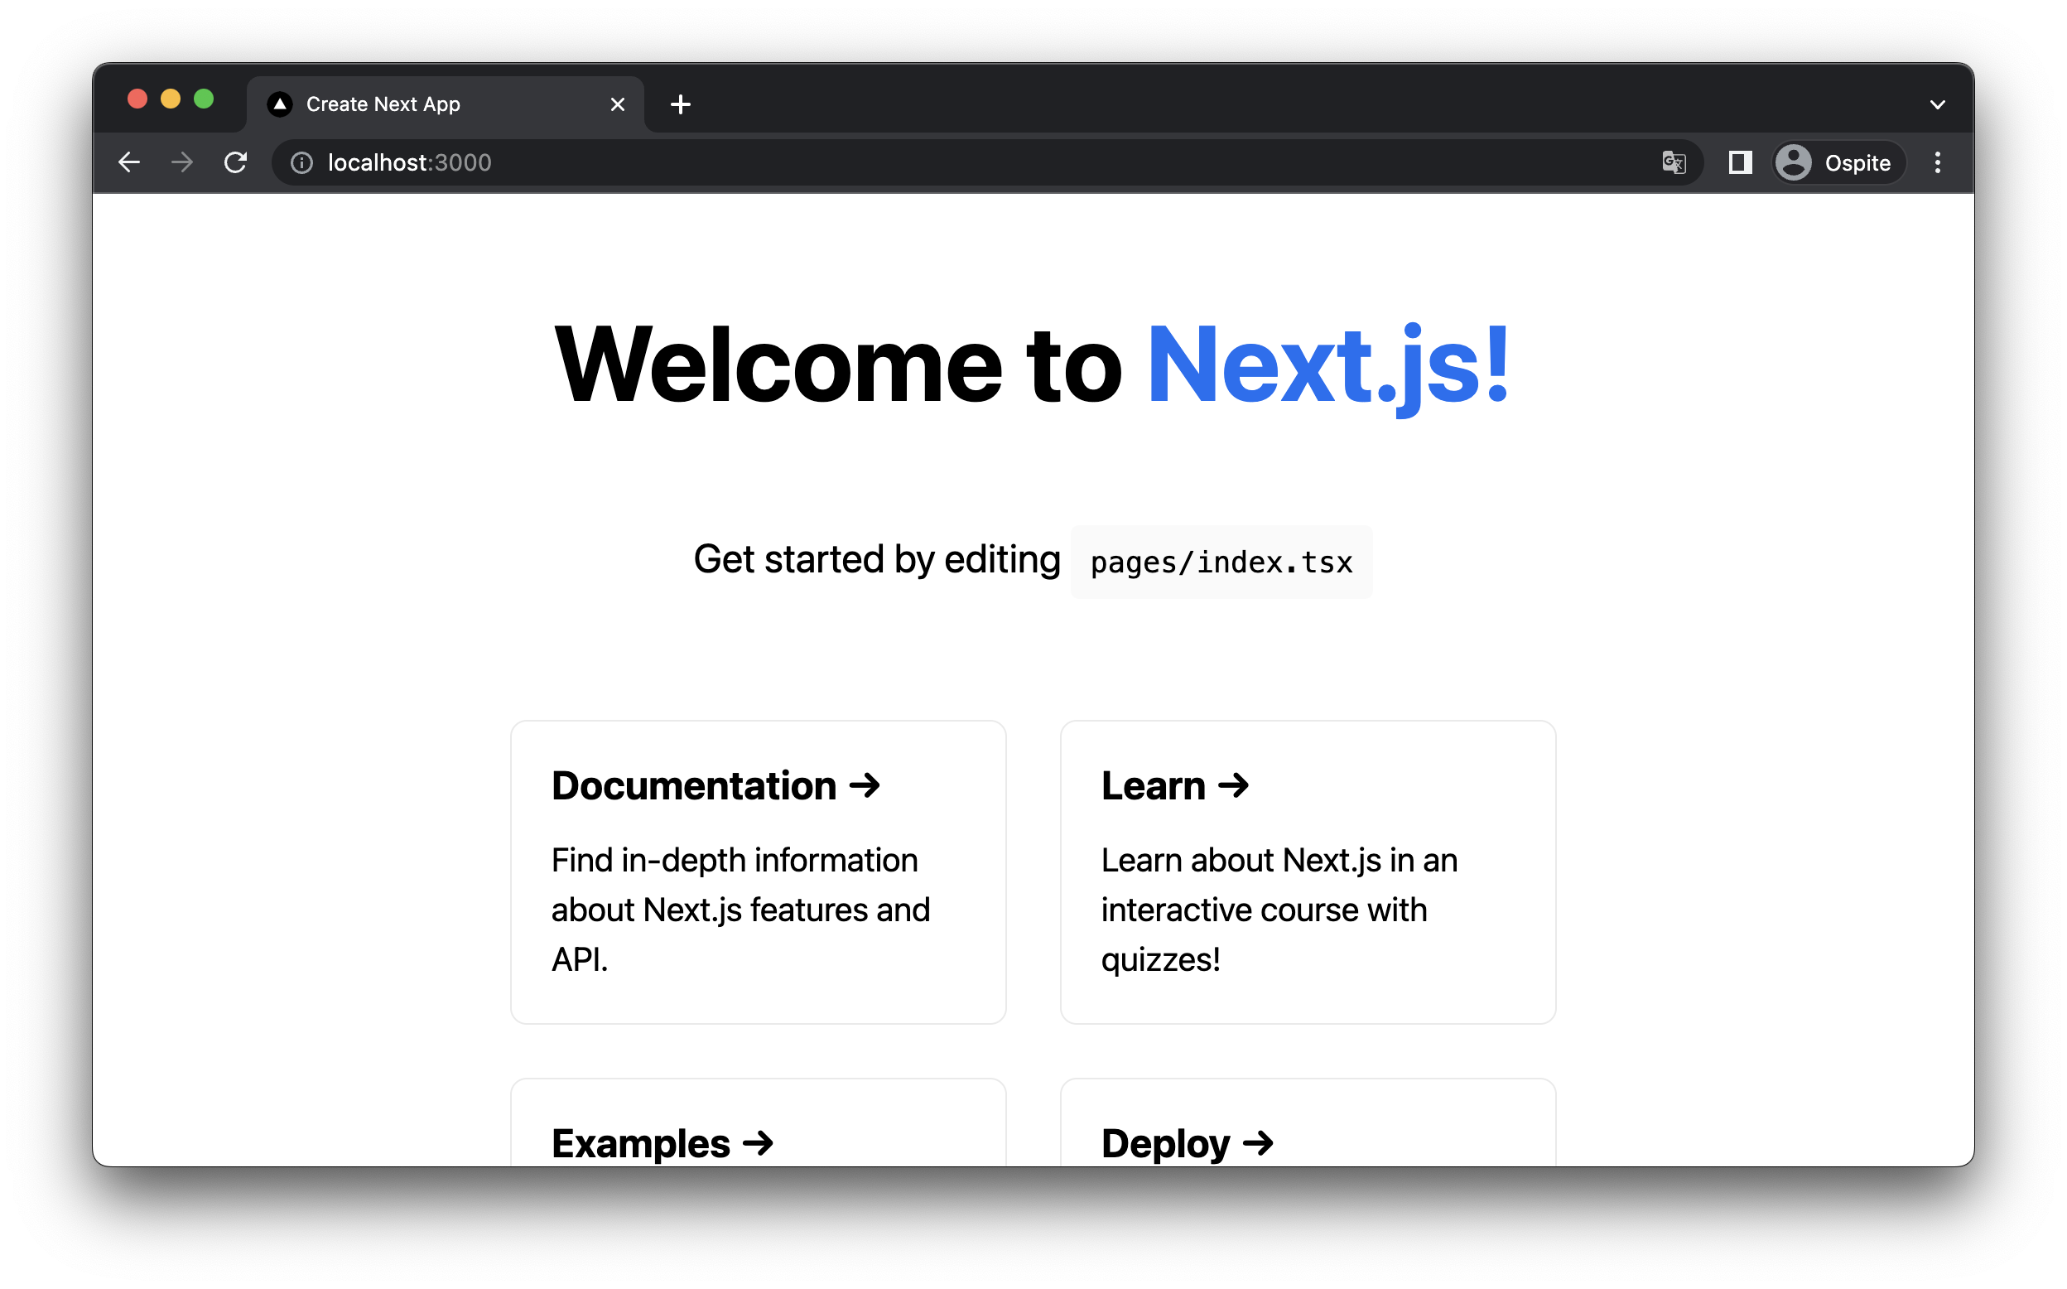Open the Documentation card
This screenshot has height=1289, width=2067.
(x=758, y=871)
